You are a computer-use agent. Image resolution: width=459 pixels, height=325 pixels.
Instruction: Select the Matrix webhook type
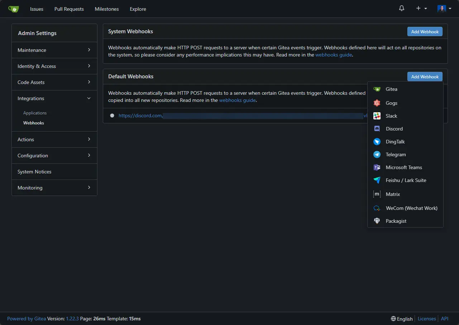(393, 194)
